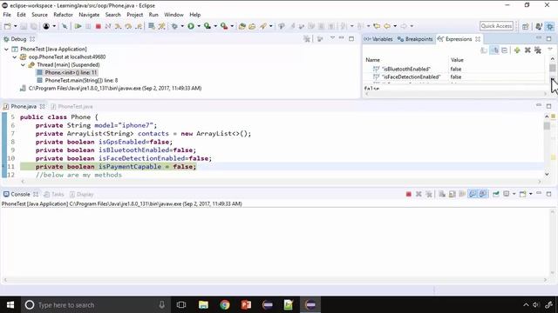Viewport: 558px width, 313px height.
Task: Toggle Show Console When Standard Error Changes
Action: tap(482, 194)
